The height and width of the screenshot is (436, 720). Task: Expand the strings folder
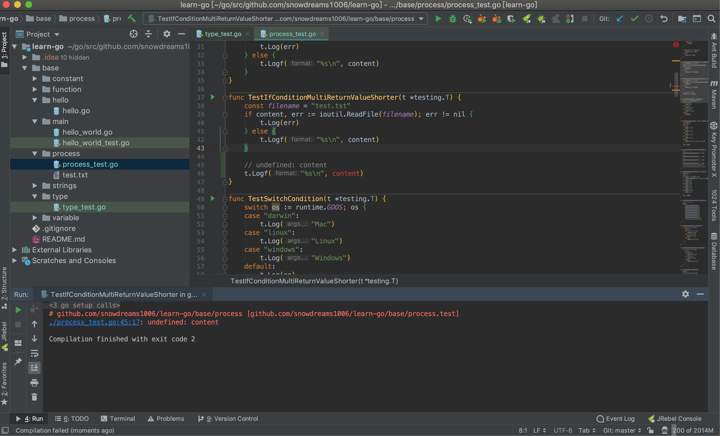click(35, 186)
